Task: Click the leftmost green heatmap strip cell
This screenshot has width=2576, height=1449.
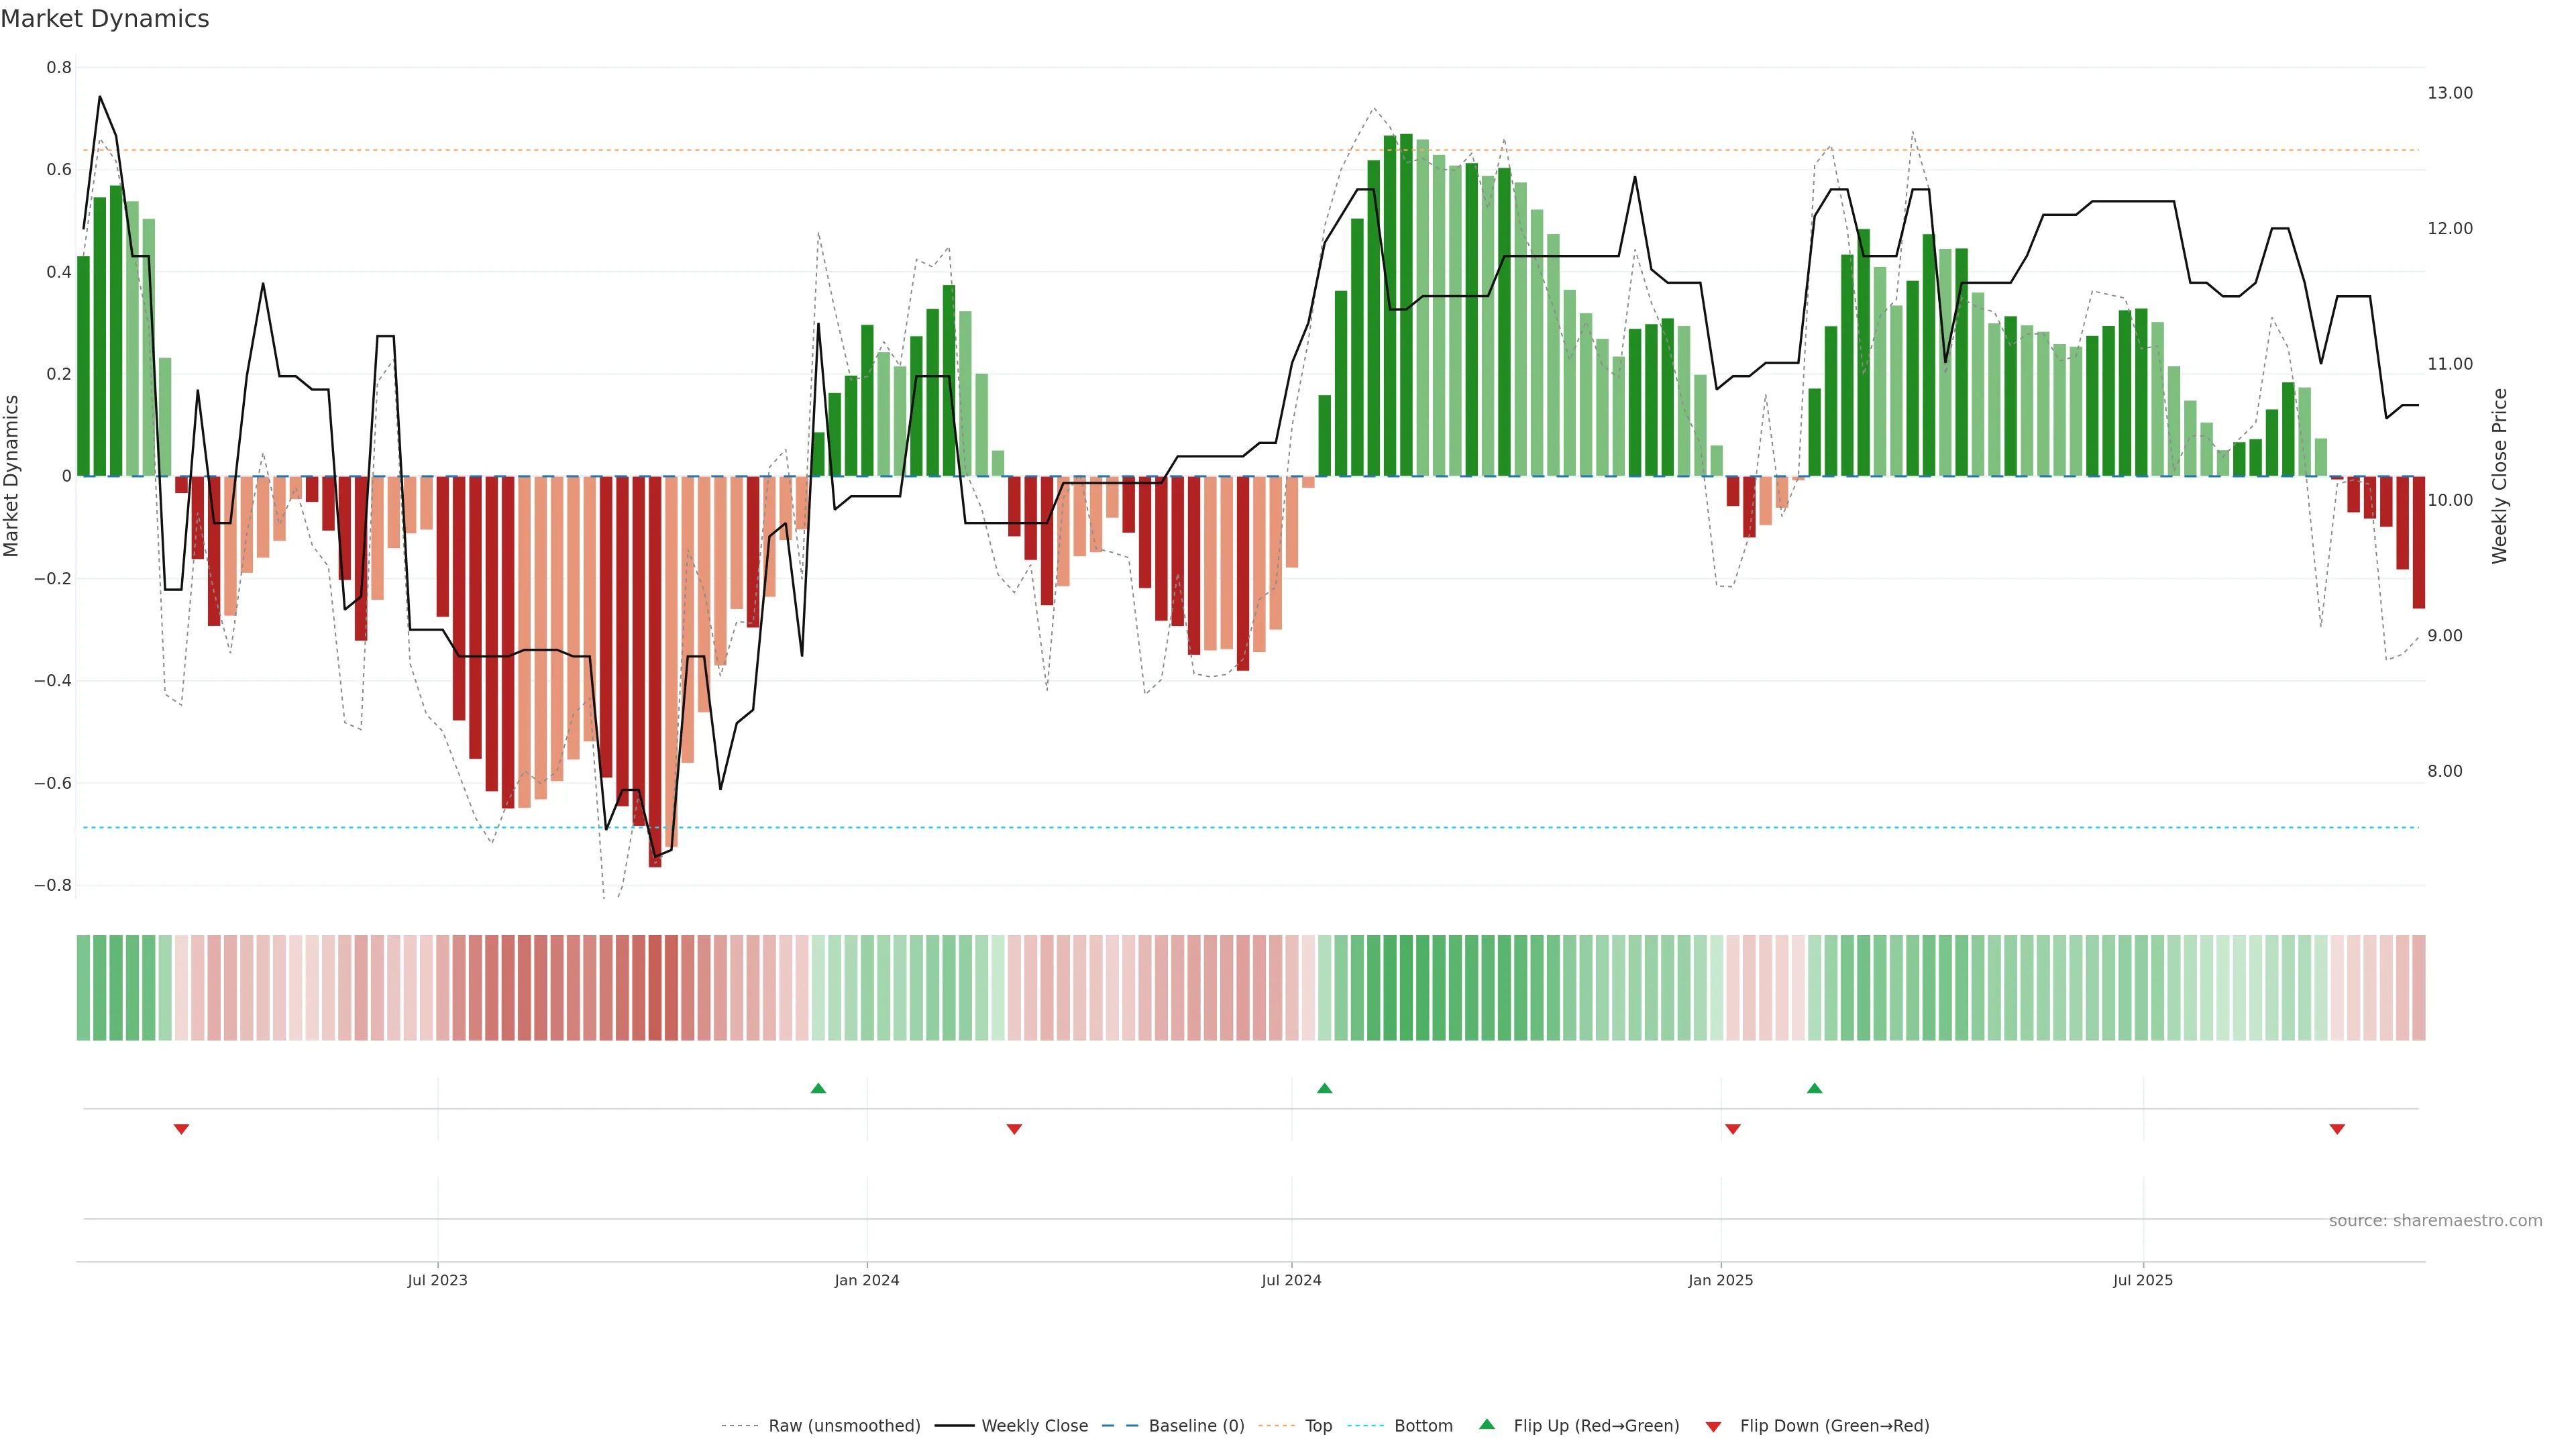Action: pyautogui.click(x=83, y=987)
